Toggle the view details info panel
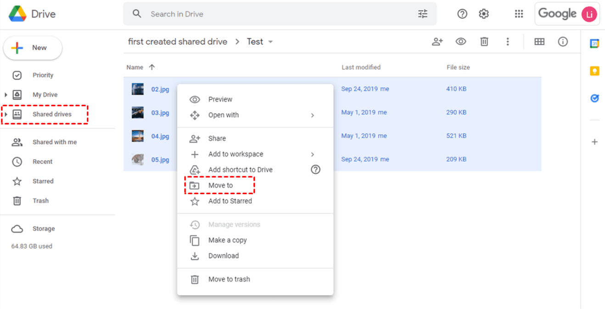Screen dimensions: 605x309 (563, 42)
